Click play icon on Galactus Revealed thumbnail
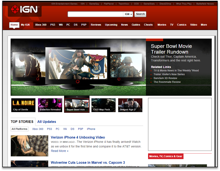Viewport: 220px width, 171px height. (x=59, y=101)
